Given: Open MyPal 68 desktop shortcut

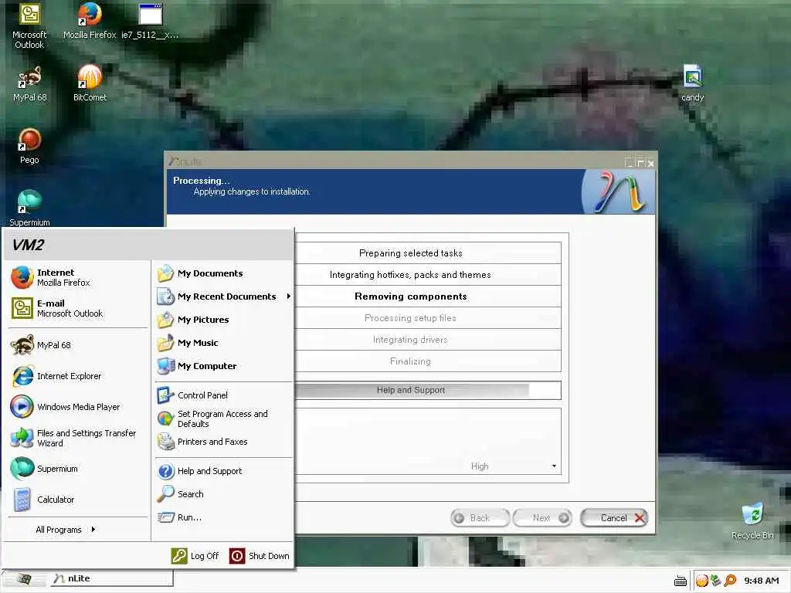Looking at the screenshot, I should coord(29,83).
